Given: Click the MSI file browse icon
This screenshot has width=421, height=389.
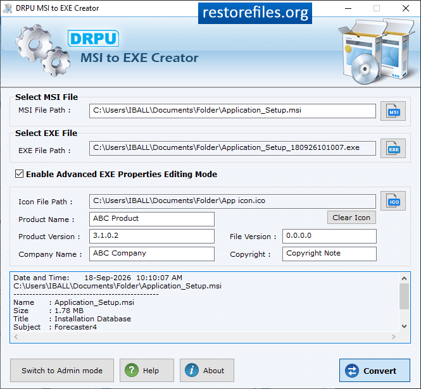Looking at the screenshot, I should 393,111.
